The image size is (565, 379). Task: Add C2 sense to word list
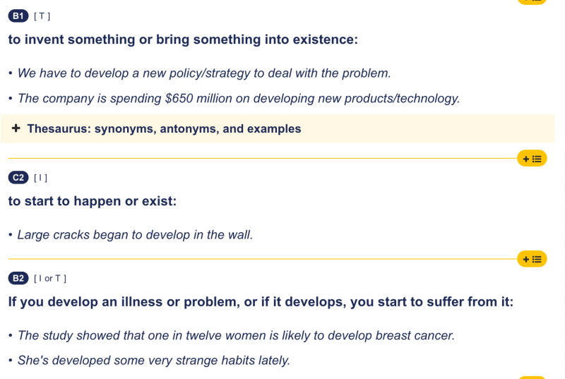(x=532, y=260)
